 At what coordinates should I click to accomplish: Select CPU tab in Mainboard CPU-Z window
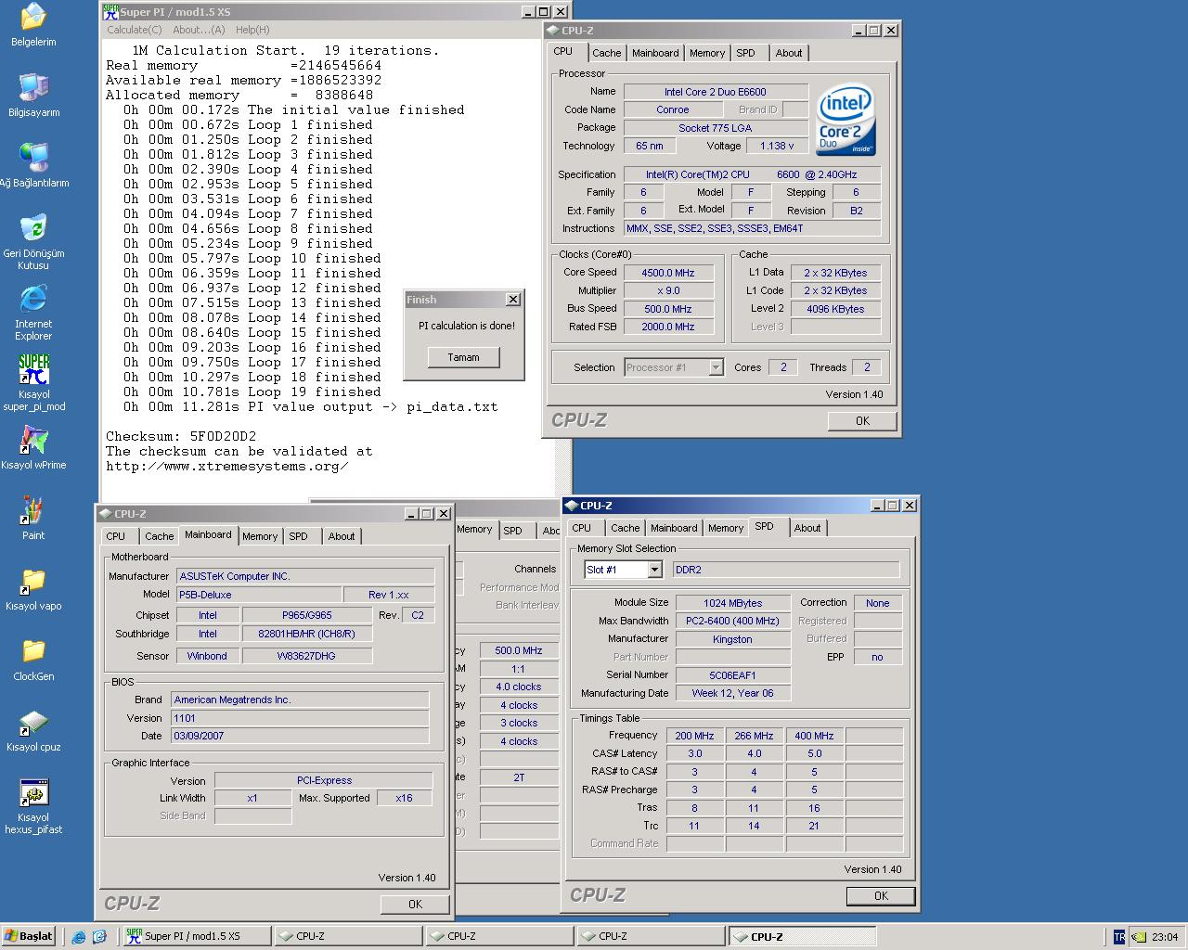click(x=116, y=536)
